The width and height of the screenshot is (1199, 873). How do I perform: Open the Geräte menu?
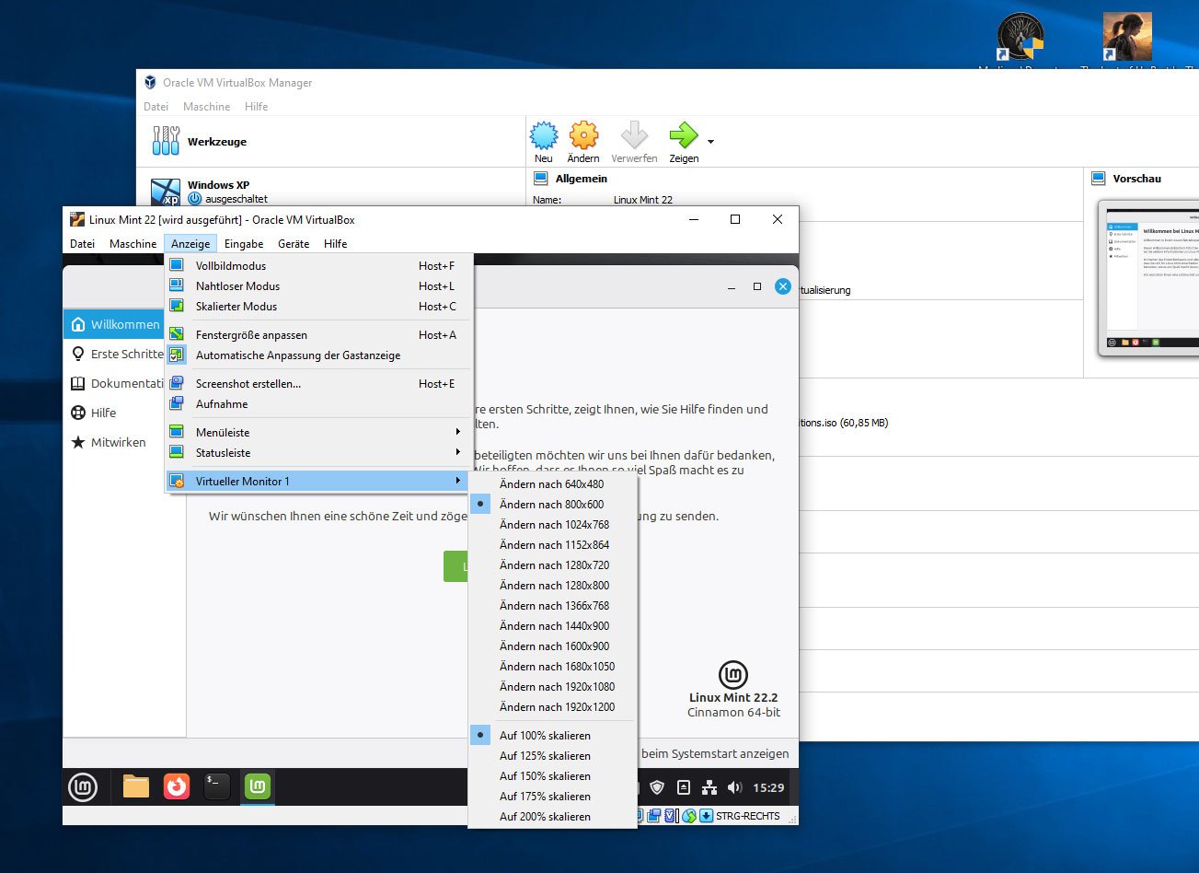coord(294,244)
